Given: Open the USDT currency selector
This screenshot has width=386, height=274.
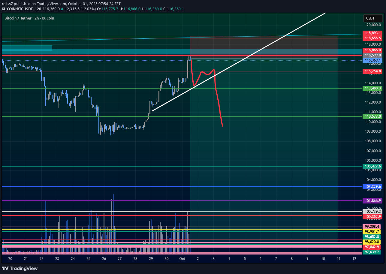Looking at the screenshot, I should pos(371,19).
